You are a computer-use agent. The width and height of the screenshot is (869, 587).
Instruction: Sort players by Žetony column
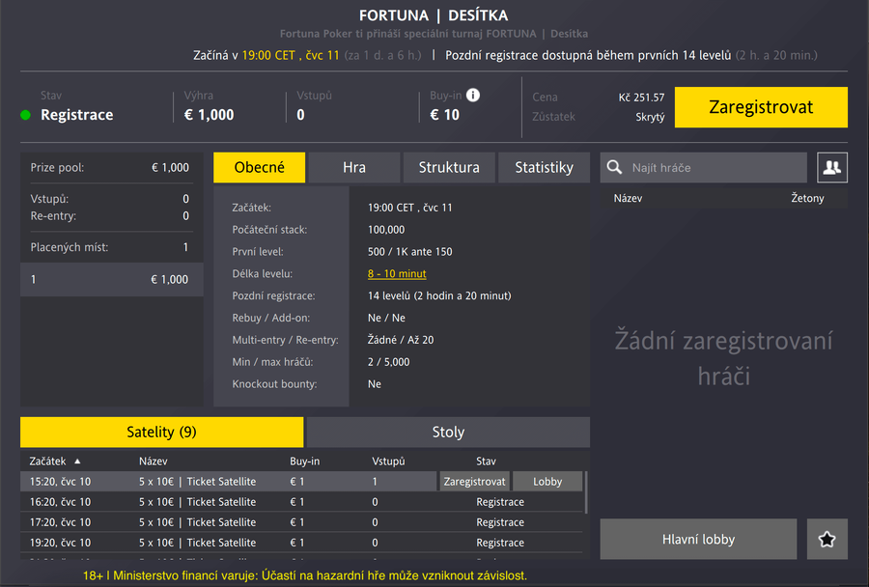(x=807, y=198)
